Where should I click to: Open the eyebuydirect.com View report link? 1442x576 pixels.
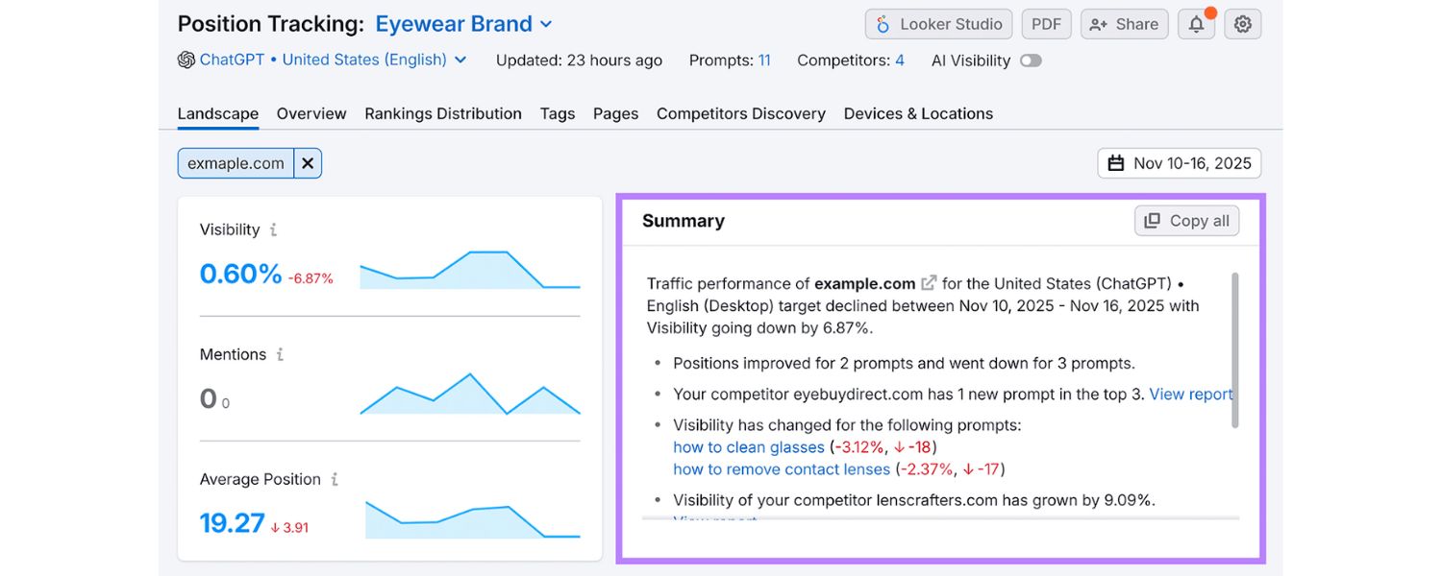pyautogui.click(x=1191, y=394)
